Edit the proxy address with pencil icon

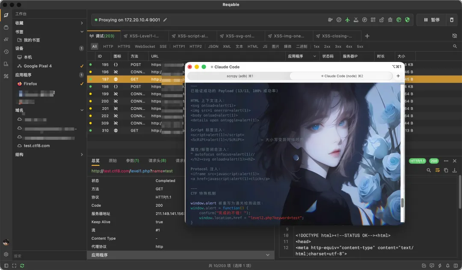165,20
